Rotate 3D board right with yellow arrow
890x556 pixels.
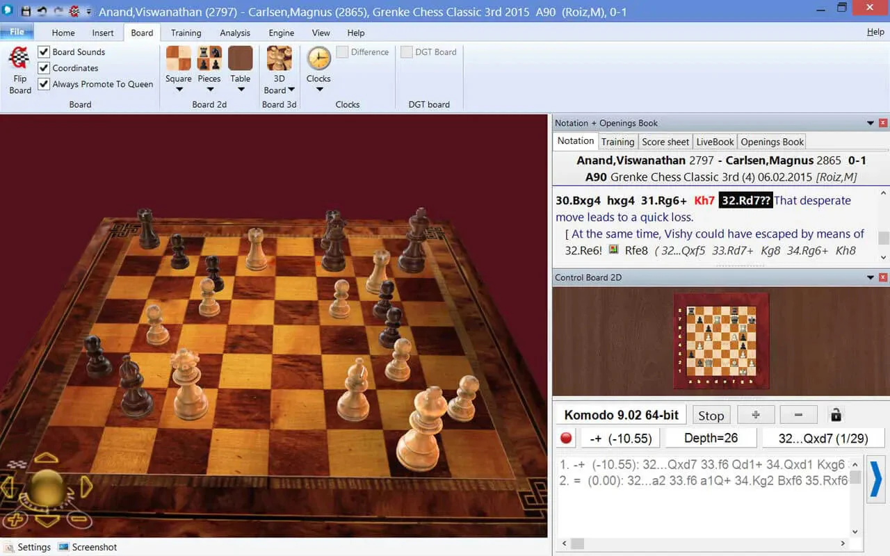tap(86, 488)
